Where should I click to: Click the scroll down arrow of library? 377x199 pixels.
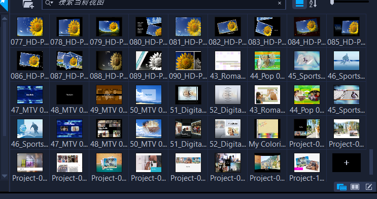5,176
